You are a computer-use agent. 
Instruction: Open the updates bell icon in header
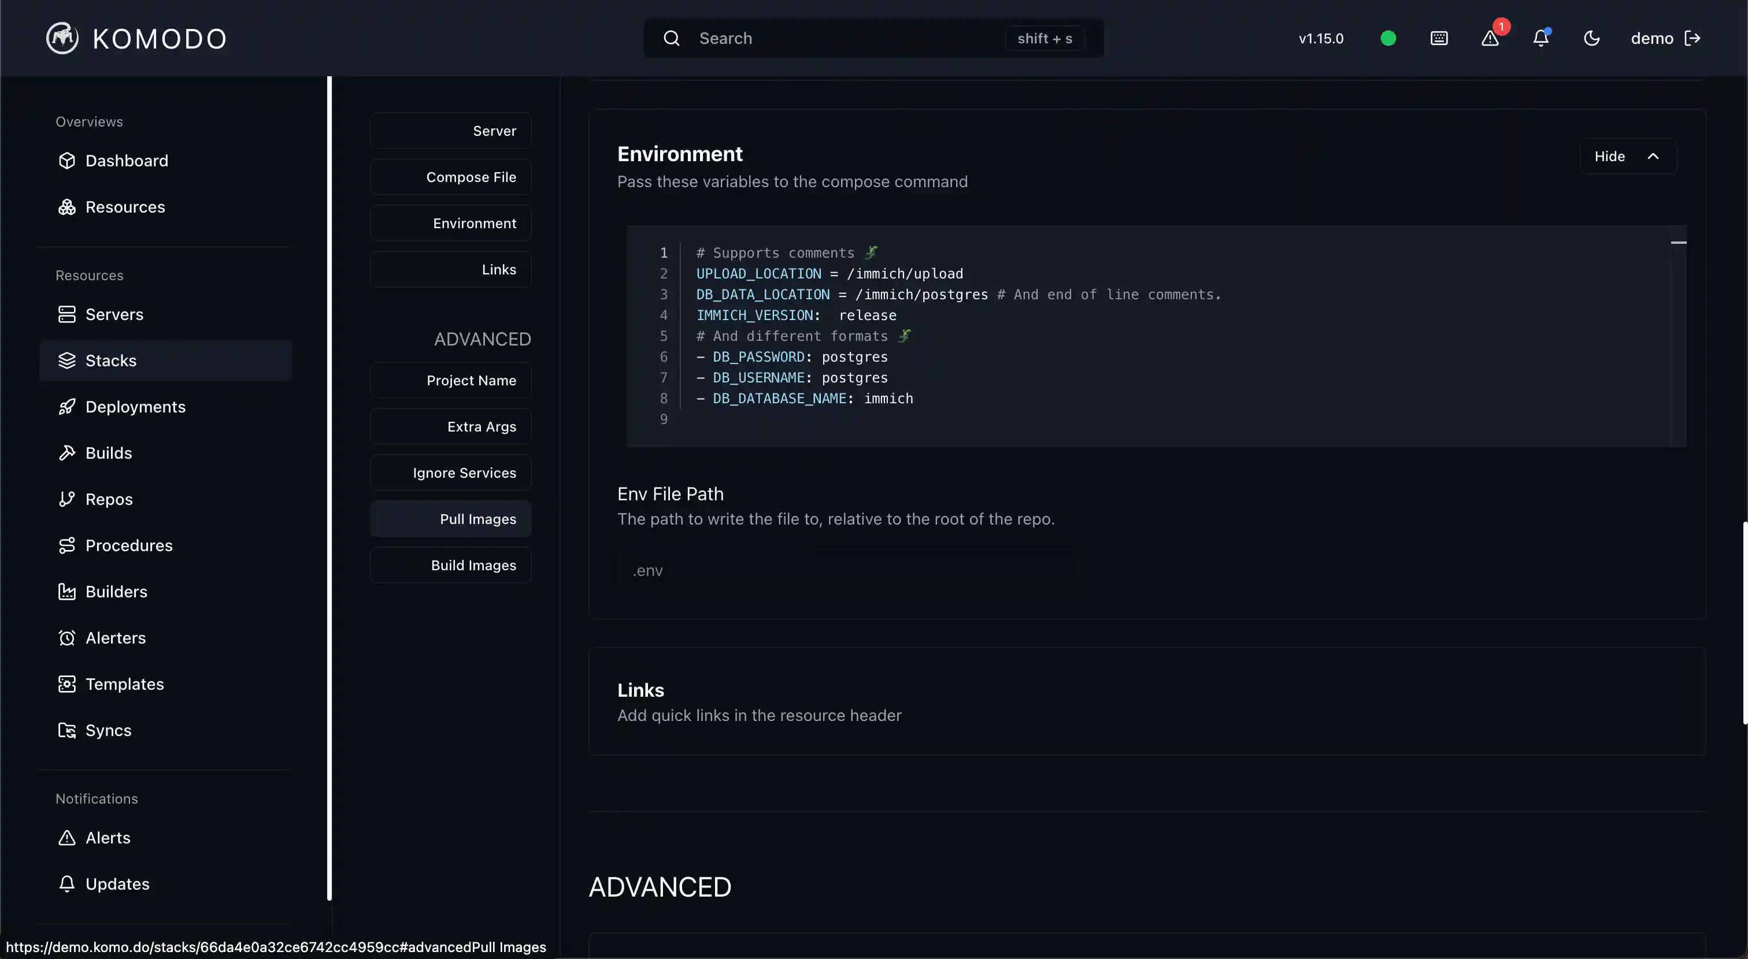(x=1541, y=39)
